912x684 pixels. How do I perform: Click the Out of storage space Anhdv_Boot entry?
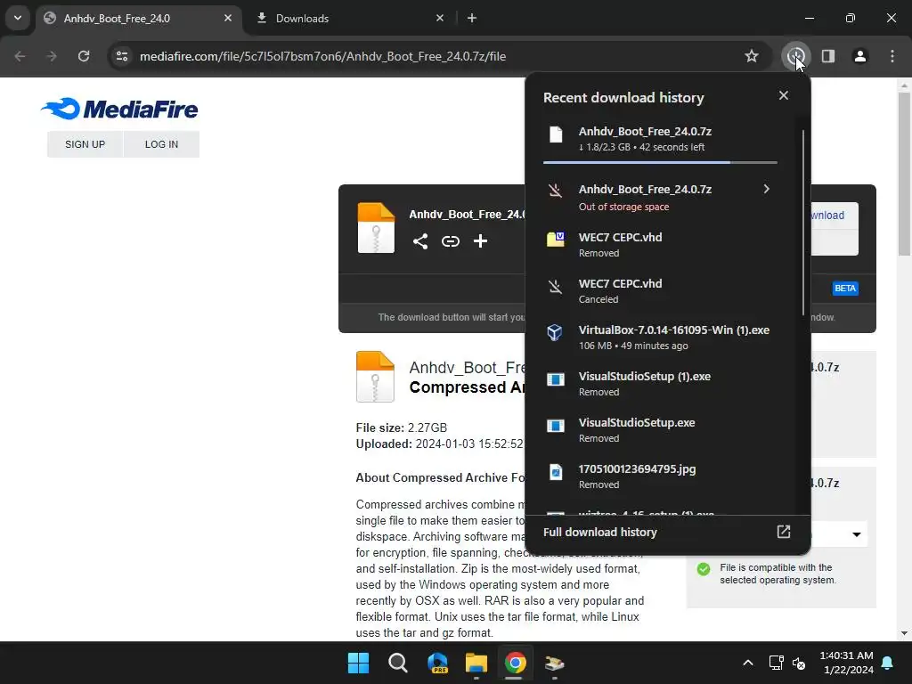click(x=660, y=198)
